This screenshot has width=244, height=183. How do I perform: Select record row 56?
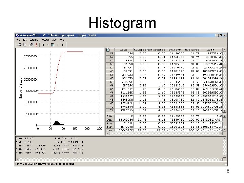point(110,57)
